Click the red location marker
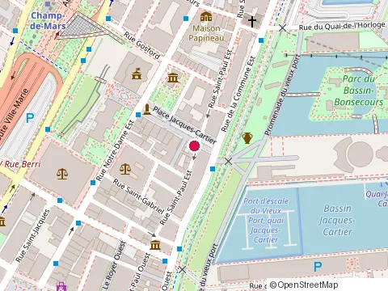This screenshot has height=291, width=388. coord(194,146)
